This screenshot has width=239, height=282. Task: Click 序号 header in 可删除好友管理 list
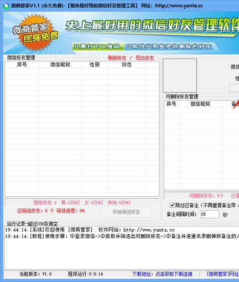point(171,104)
